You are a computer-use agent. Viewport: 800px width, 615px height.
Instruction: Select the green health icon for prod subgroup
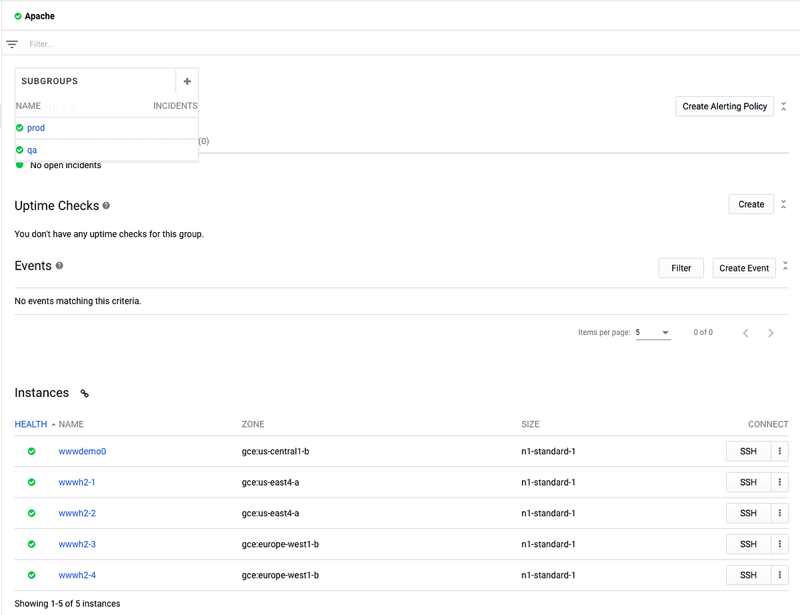click(20, 127)
